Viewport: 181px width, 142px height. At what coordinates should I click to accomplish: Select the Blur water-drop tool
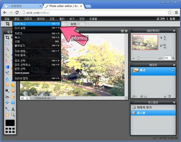click(x=7, y=80)
